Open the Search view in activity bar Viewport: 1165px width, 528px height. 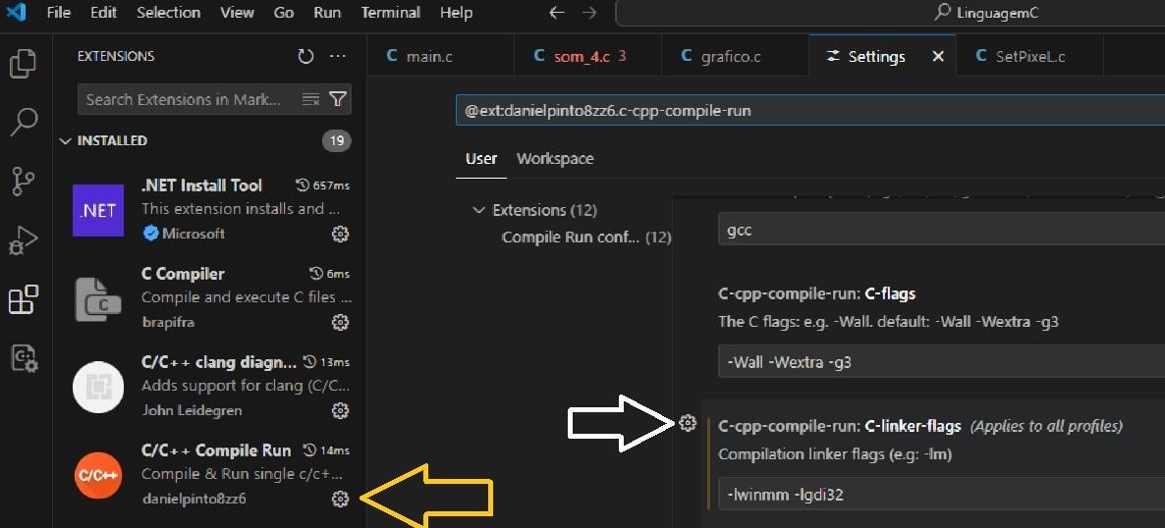23,123
